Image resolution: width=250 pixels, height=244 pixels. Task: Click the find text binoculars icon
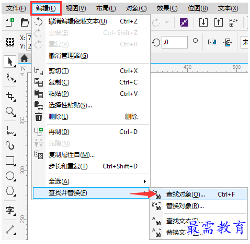point(156,221)
